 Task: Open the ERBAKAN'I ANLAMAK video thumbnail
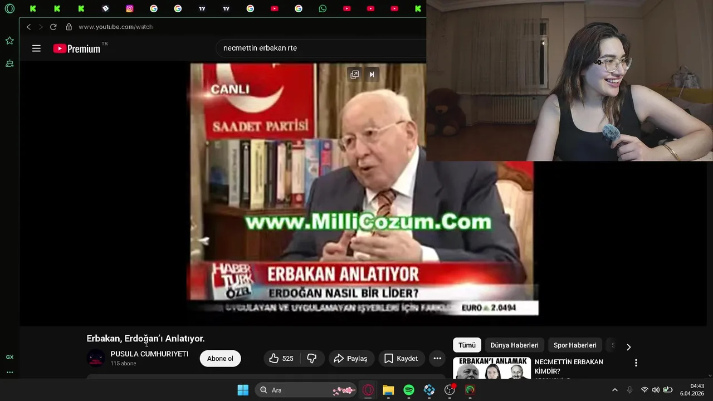492,368
